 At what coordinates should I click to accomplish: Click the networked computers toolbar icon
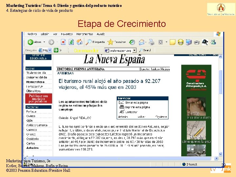188,42
